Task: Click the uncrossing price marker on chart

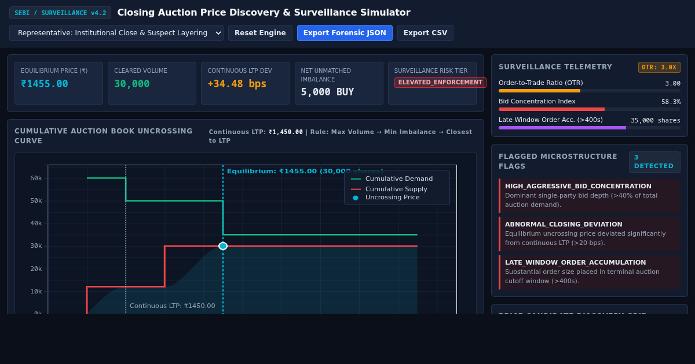Action: click(x=223, y=246)
